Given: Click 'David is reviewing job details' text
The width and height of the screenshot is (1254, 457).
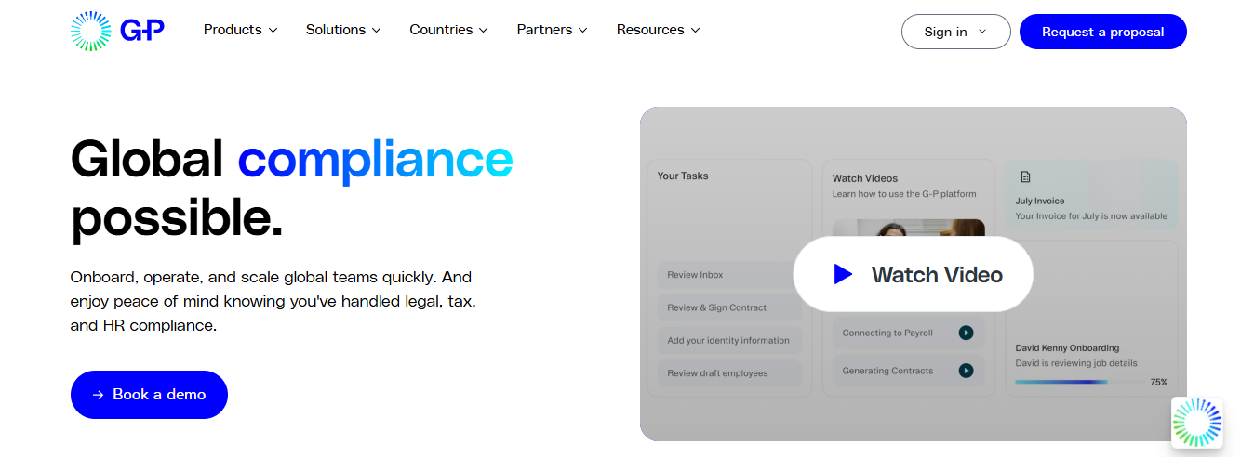Looking at the screenshot, I should [1076, 363].
